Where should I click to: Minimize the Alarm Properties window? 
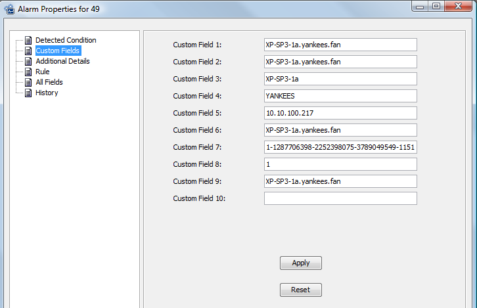pyautogui.click(x=420, y=7)
